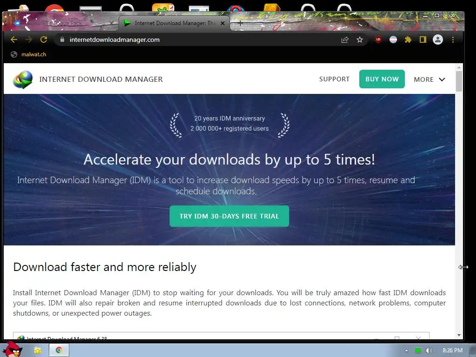
Task: Click the browser forward arrow
Action: pyautogui.click(x=29, y=40)
